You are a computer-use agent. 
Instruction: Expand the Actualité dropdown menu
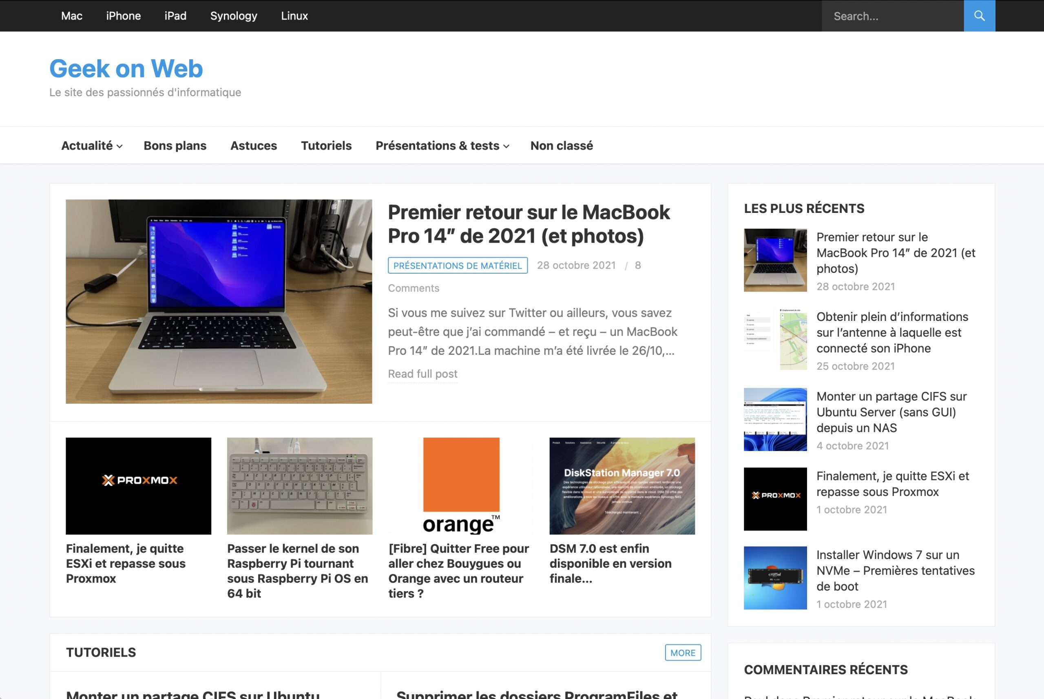coord(92,146)
